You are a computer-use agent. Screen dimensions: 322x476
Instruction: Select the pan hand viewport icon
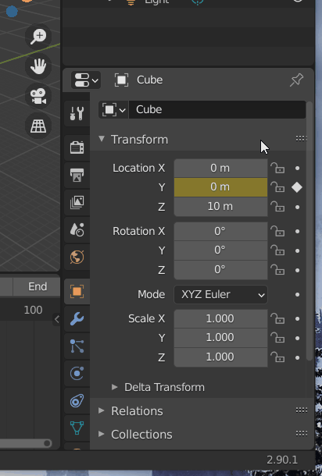pos(38,66)
